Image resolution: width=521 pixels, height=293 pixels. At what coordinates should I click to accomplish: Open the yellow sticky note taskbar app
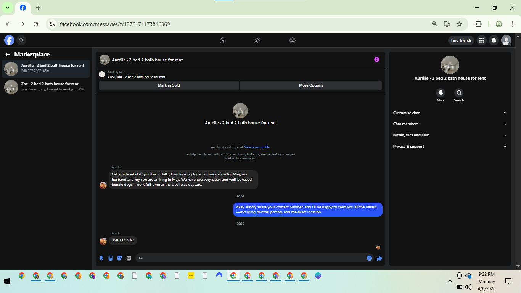[191, 275]
